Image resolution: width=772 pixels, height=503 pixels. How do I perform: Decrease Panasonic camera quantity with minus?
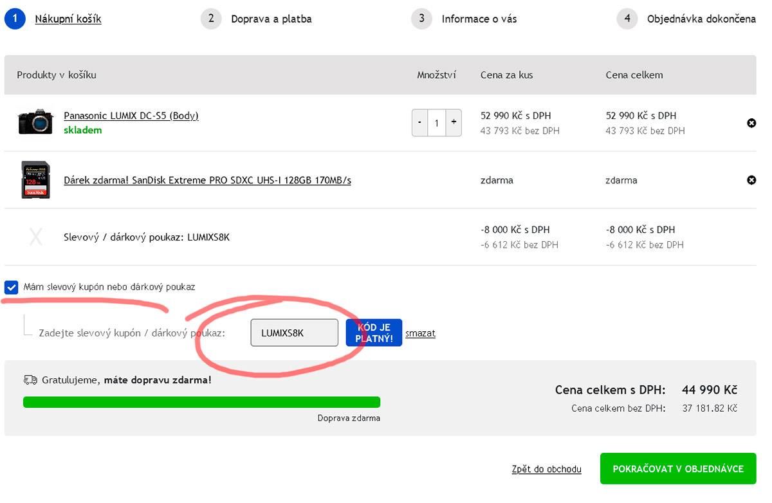[420, 122]
